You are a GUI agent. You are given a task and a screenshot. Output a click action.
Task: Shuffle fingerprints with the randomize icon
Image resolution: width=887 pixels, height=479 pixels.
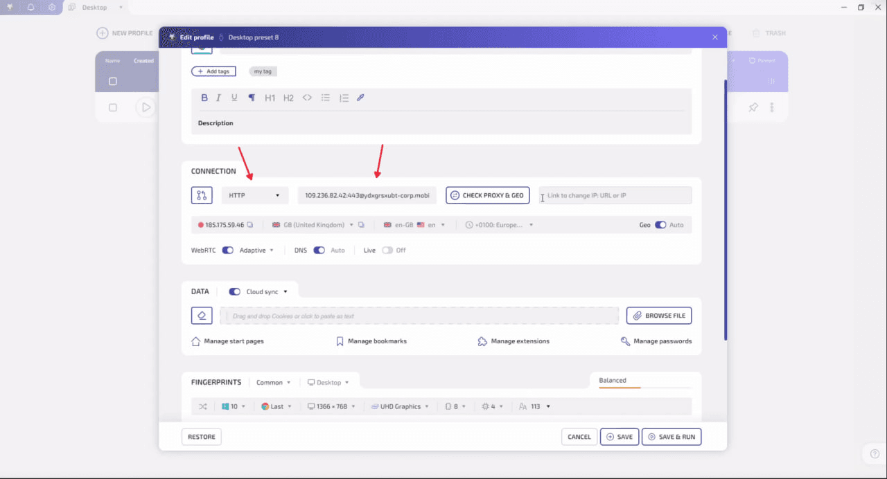[x=203, y=406]
